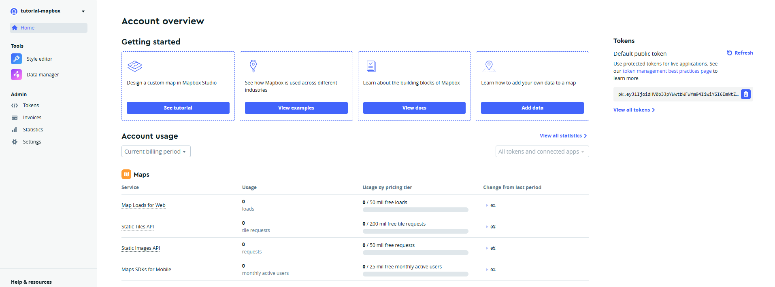Click the See tutorial button
This screenshot has height=287, width=775.
(178, 108)
